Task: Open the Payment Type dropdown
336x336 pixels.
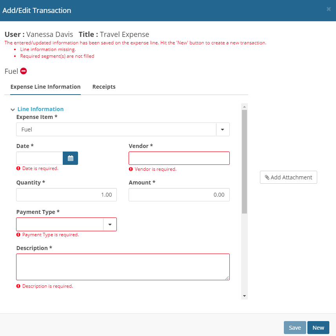Action: (110, 224)
